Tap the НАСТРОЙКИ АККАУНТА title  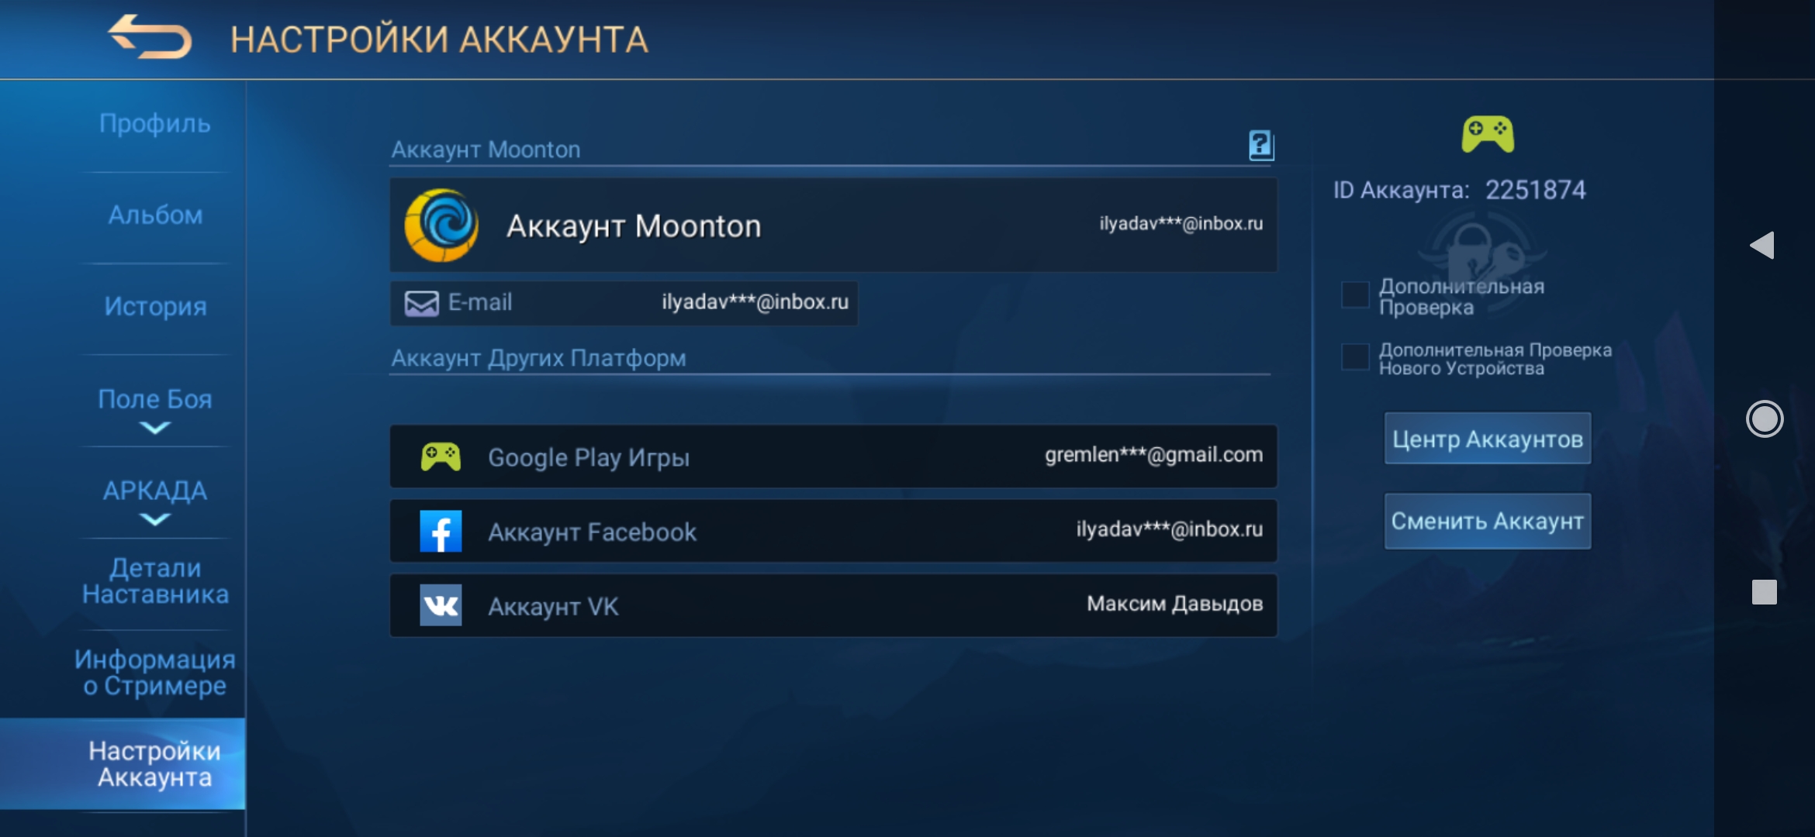point(439,40)
